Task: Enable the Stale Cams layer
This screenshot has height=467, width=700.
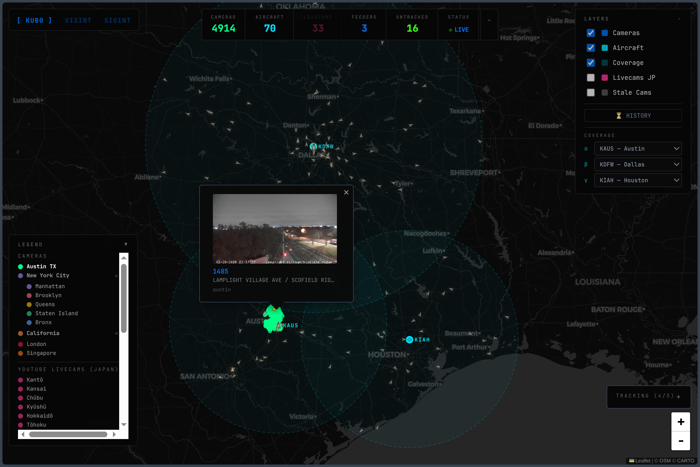Action: (591, 93)
